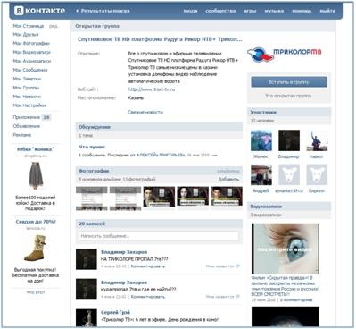
Task: Open the Скидки до 70% ad title
Action: pyautogui.click(x=36, y=222)
